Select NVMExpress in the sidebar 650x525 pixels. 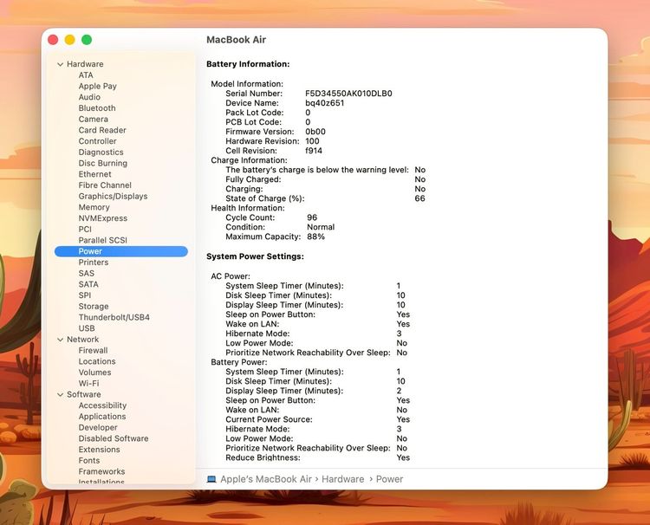(103, 218)
